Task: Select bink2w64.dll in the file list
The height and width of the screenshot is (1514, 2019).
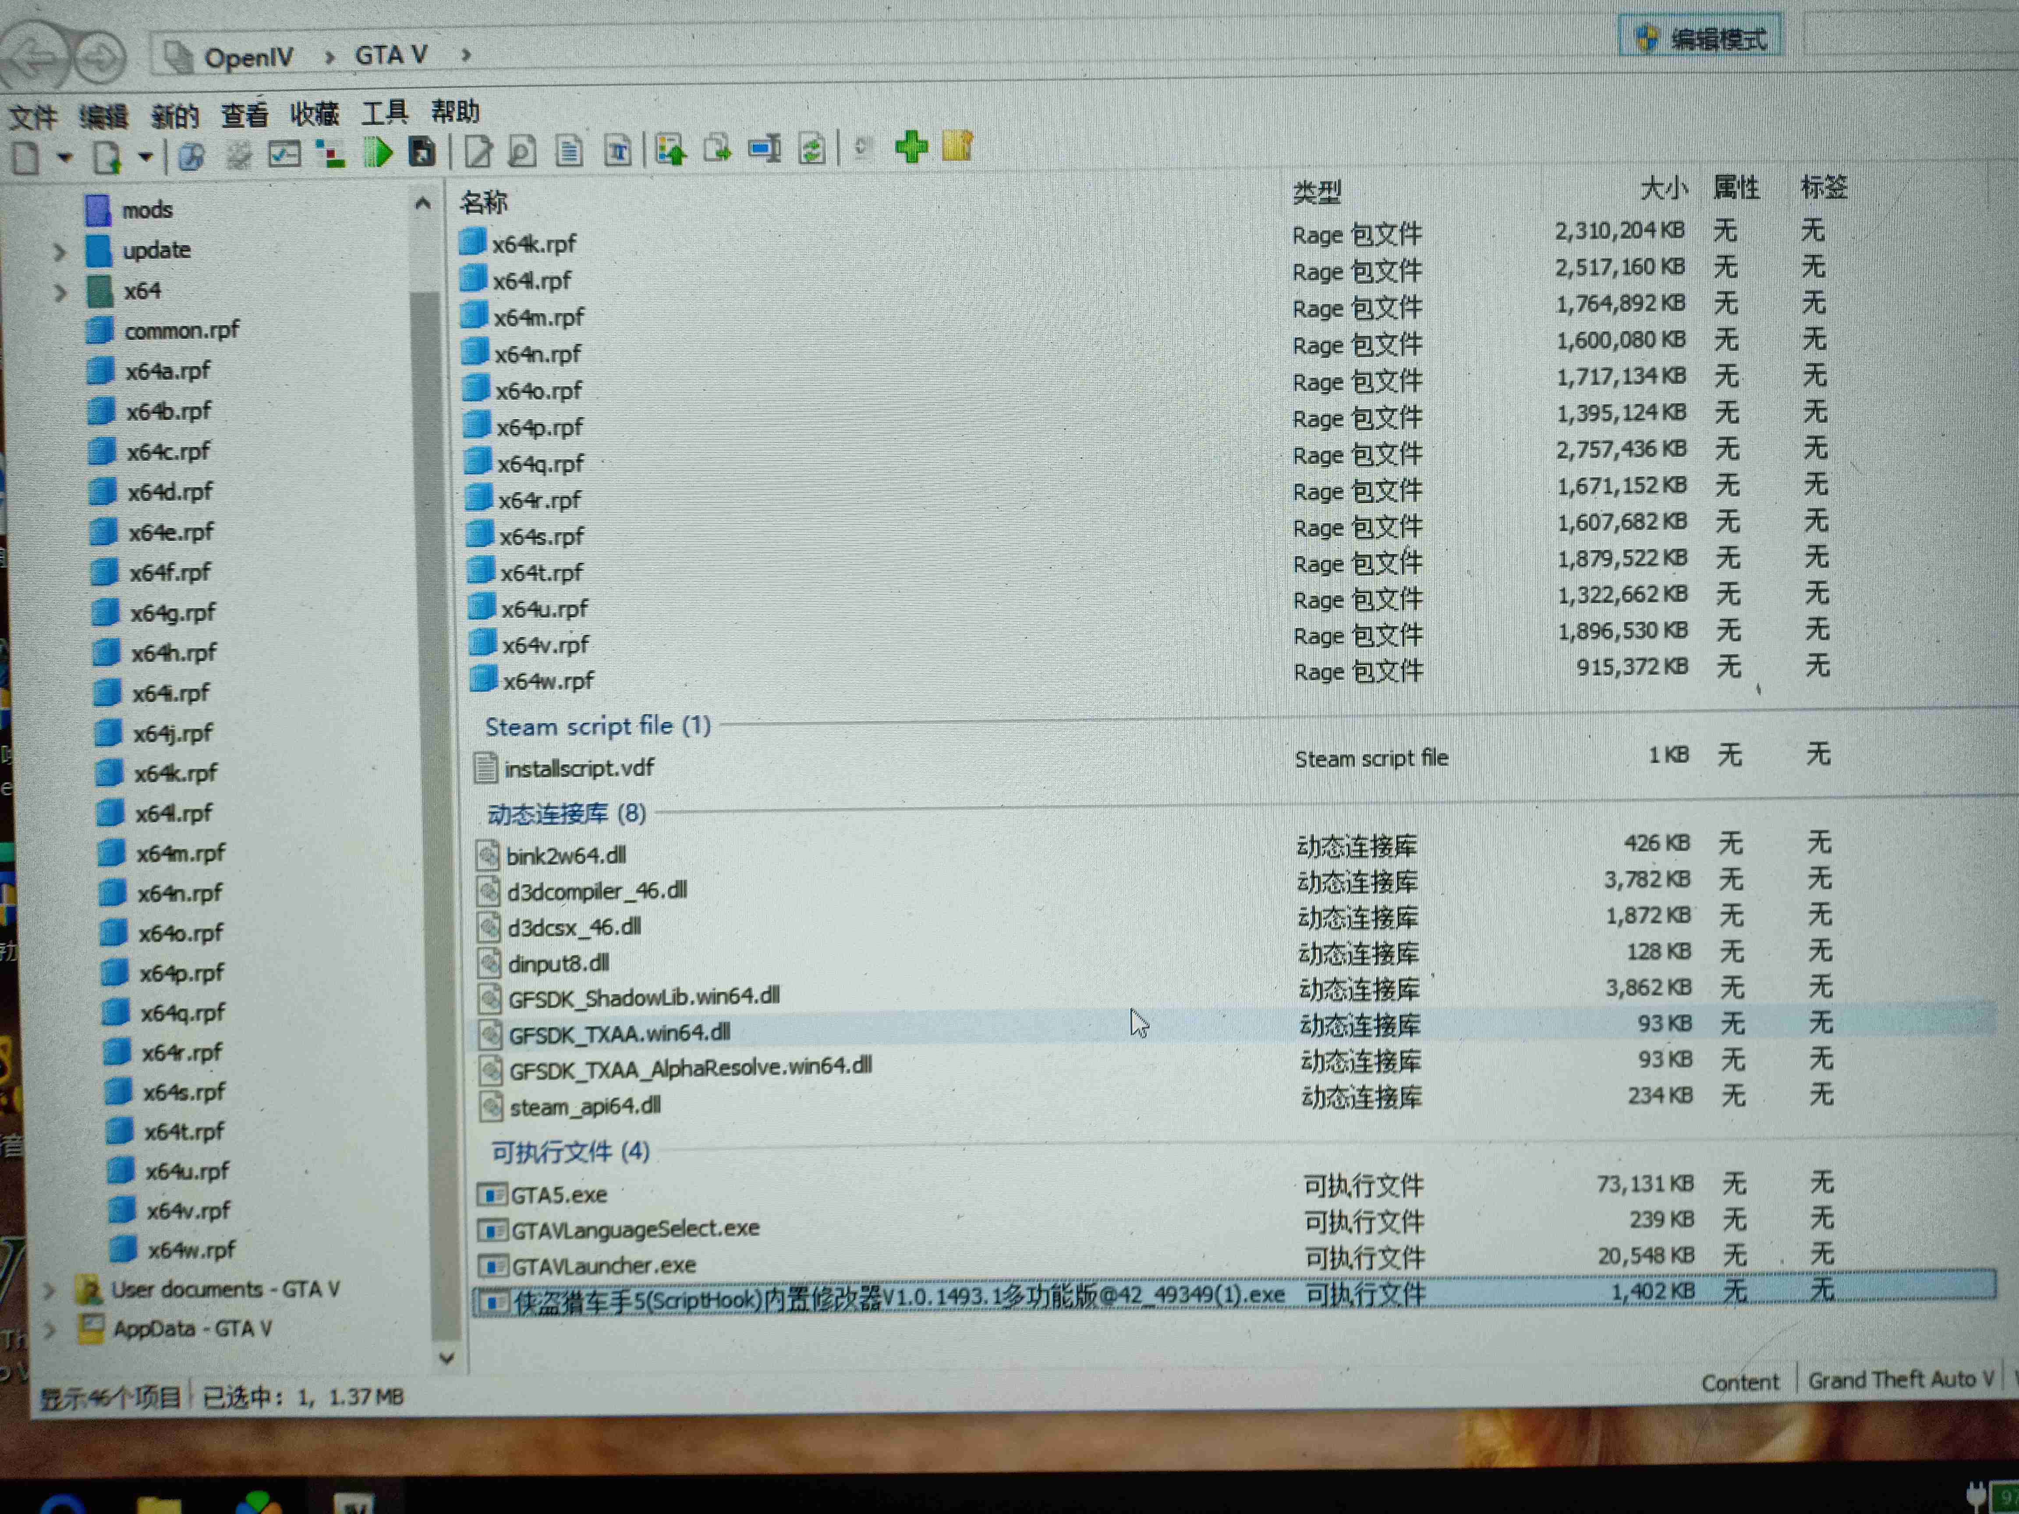Action: coord(566,855)
